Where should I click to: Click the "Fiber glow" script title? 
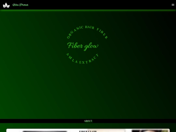83,46
